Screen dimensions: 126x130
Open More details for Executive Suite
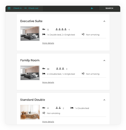(48, 43)
